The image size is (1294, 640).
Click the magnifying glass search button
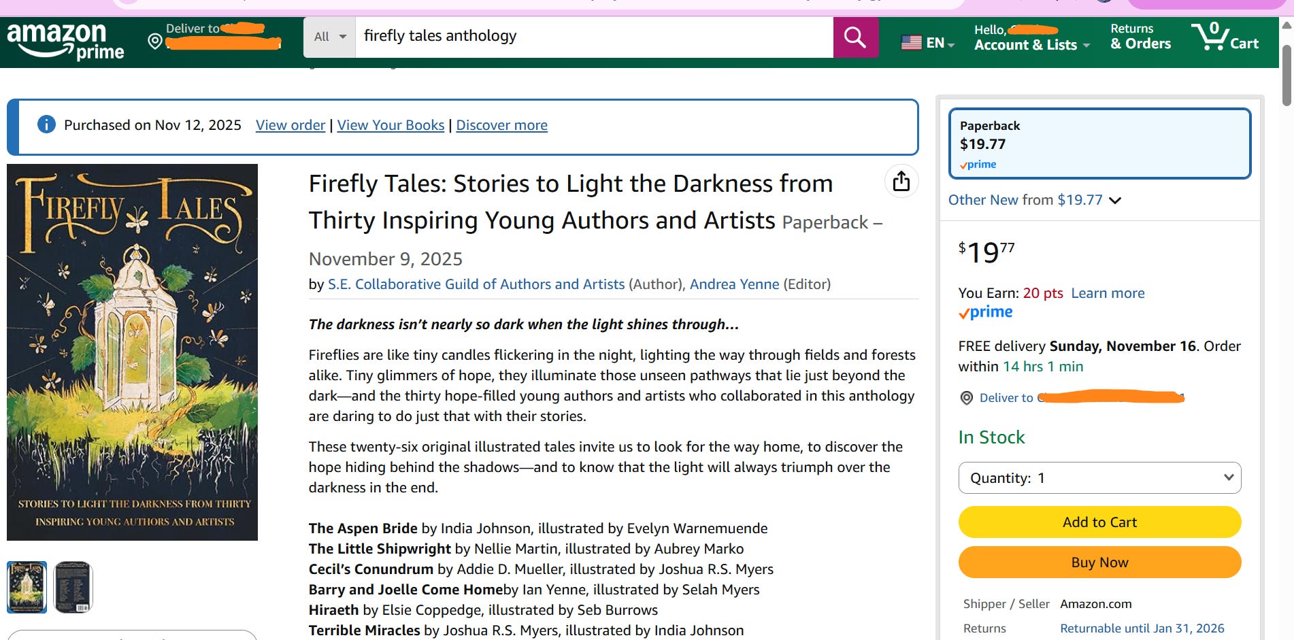click(x=855, y=37)
